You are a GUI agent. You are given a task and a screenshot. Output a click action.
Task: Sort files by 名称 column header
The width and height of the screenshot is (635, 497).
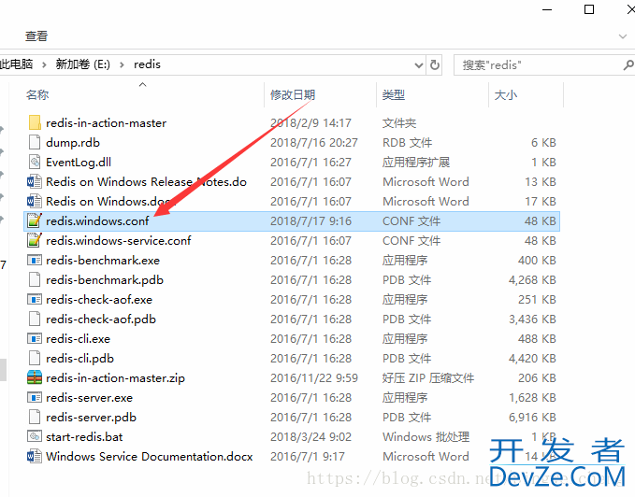click(37, 95)
